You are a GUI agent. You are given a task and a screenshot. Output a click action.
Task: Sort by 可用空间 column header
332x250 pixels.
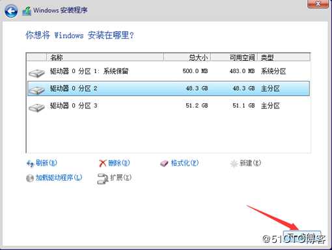[x=234, y=57]
